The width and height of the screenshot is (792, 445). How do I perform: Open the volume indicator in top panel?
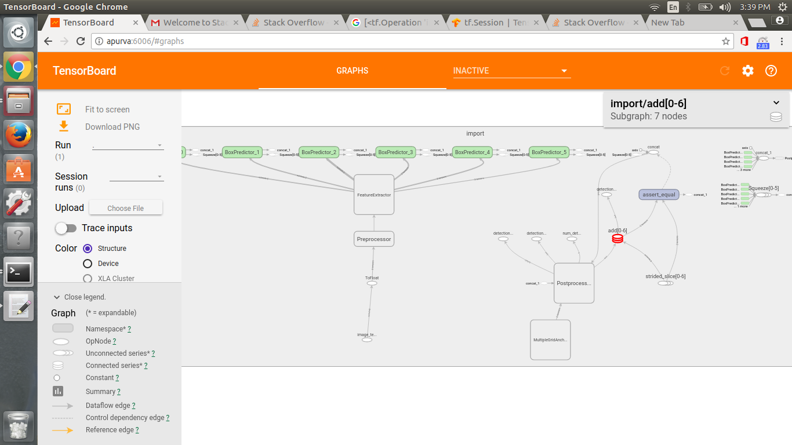(725, 7)
